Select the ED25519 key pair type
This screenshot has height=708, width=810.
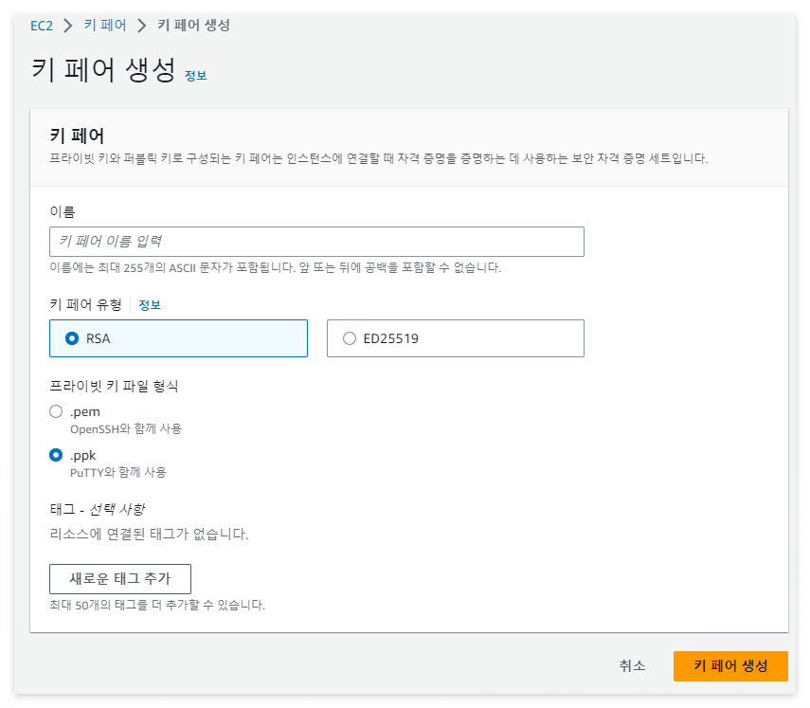pyautogui.click(x=455, y=338)
